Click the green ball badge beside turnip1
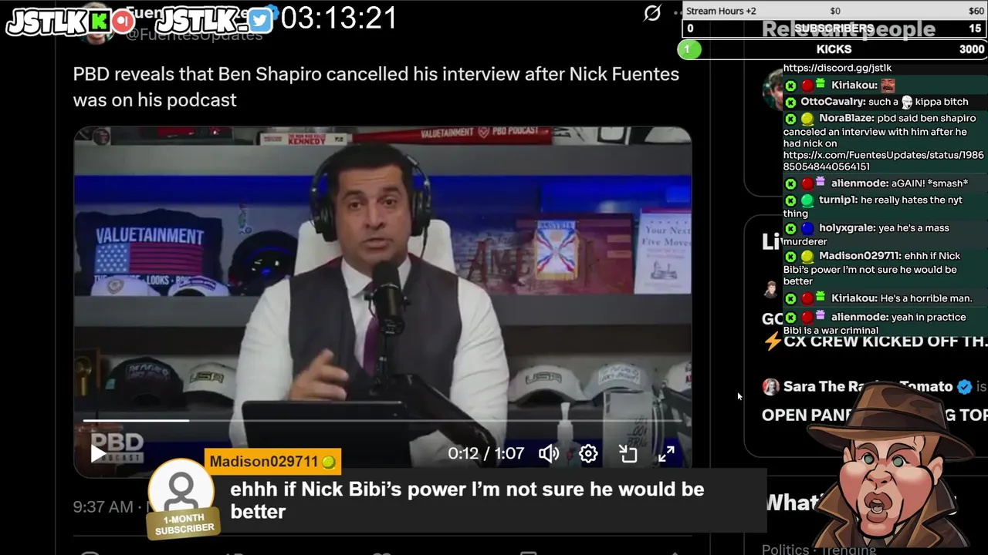988x555 pixels. (807, 200)
